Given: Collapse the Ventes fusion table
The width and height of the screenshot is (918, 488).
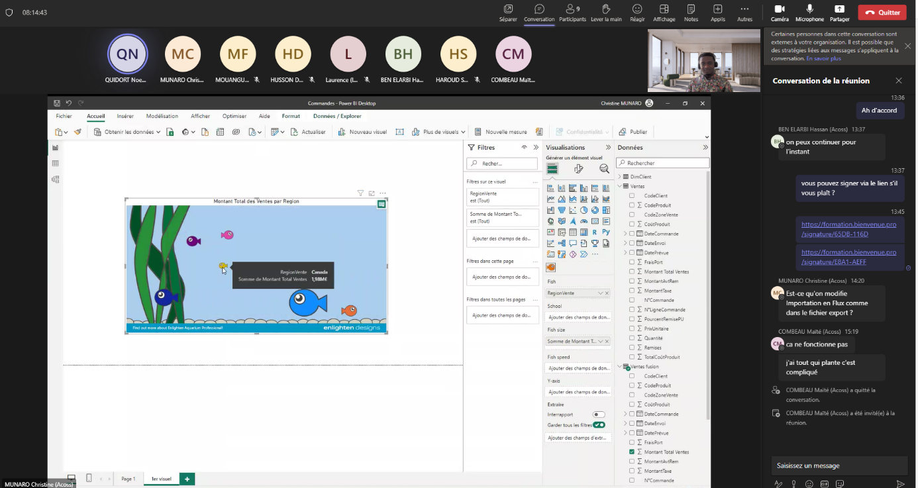Looking at the screenshot, I should pos(620,367).
